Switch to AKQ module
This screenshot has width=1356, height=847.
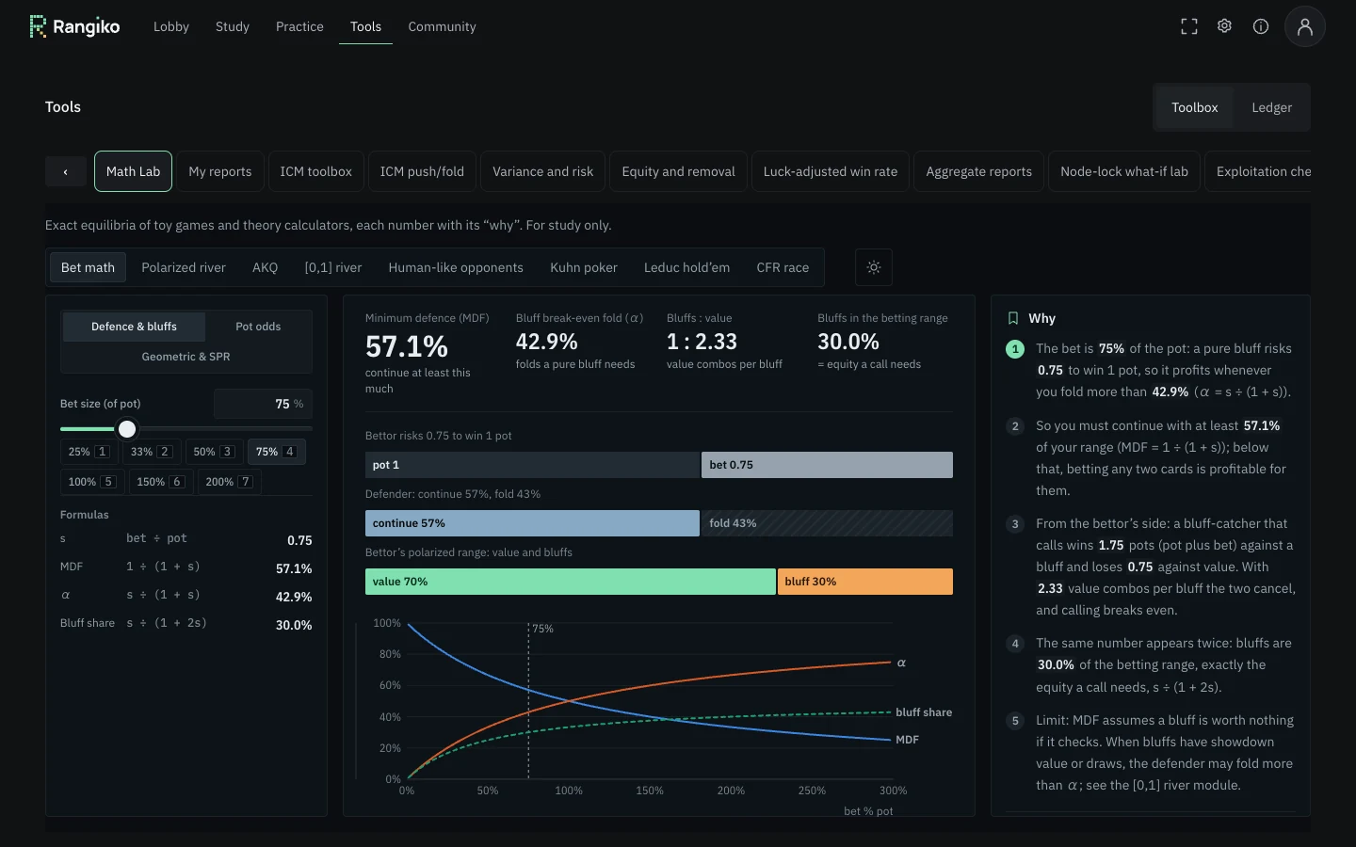coord(265,267)
